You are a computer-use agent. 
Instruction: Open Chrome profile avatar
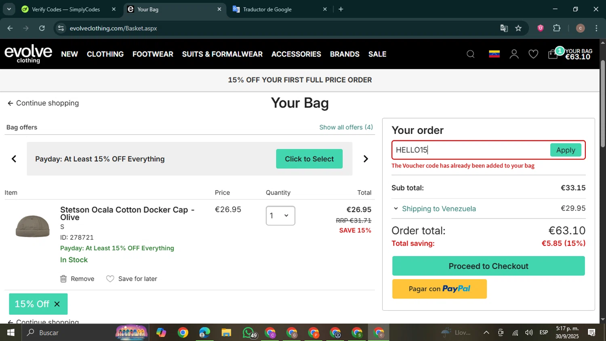tap(580, 28)
